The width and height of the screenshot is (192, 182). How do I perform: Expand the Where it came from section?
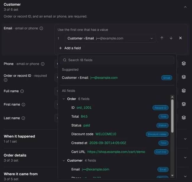pos(185,176)
